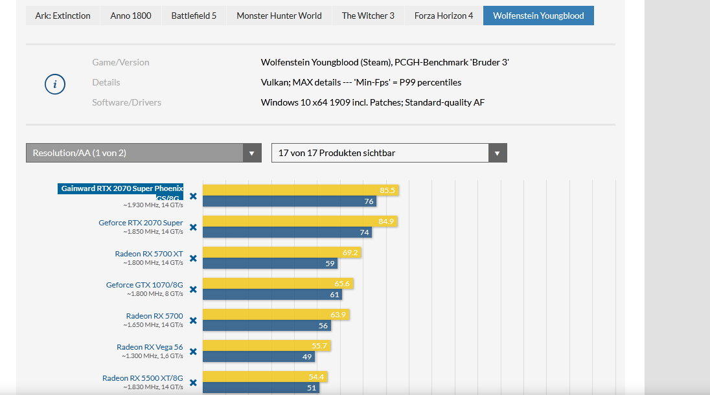
Task: Click the 'Software/Drivers' label
Action: pyautogui.click(x=126, y=103)
